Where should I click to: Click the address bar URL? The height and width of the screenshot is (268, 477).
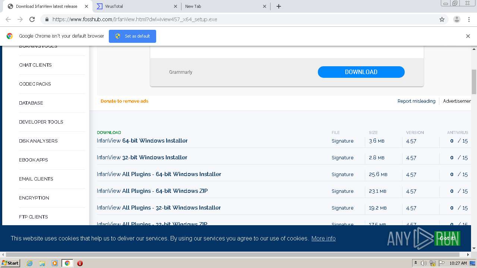coord(135,19)
